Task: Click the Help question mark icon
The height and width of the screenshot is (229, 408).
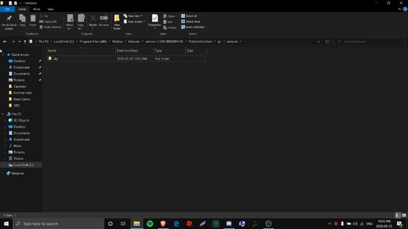Action: point(405,9)
